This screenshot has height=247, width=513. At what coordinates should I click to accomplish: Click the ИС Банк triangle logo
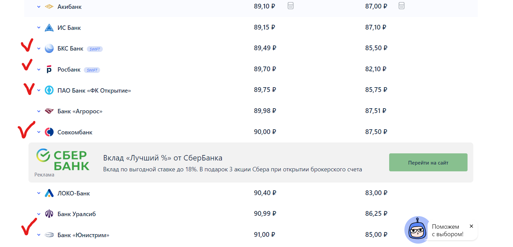[49, 28]
